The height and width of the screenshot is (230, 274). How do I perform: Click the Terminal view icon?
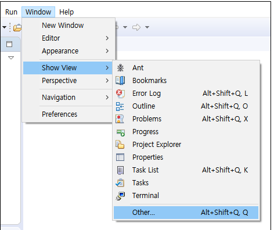click(120, 196)
